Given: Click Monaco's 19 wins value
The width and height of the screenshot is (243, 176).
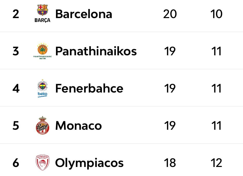Looking at the screenshot, I should point(170,126).
